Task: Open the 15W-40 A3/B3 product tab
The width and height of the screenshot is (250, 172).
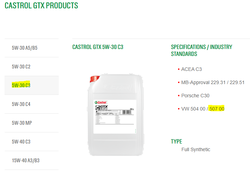Action: [x=32, y=161]
